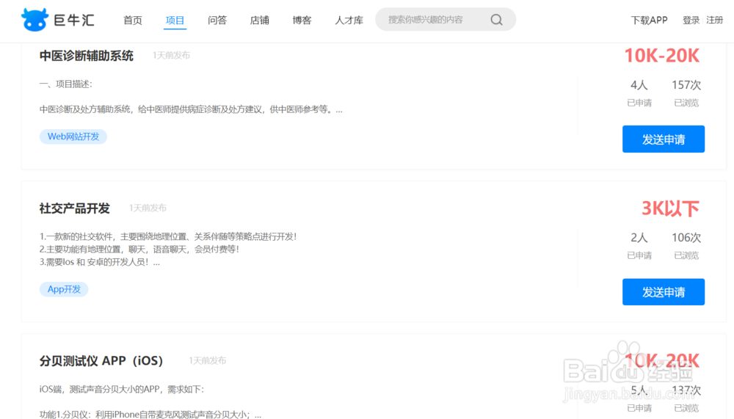
Task: Click line 2.主要功能有地理位置
Action: coord(139,249)
